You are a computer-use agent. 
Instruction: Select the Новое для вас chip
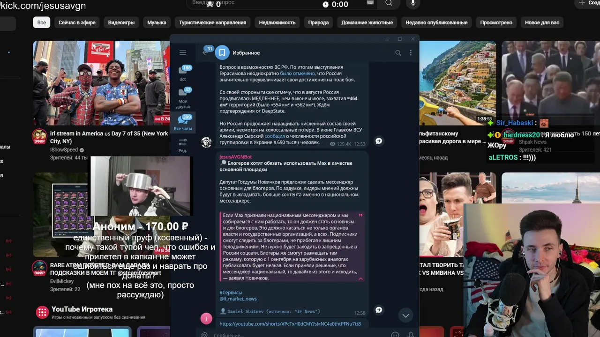click(x=542, y=22)
